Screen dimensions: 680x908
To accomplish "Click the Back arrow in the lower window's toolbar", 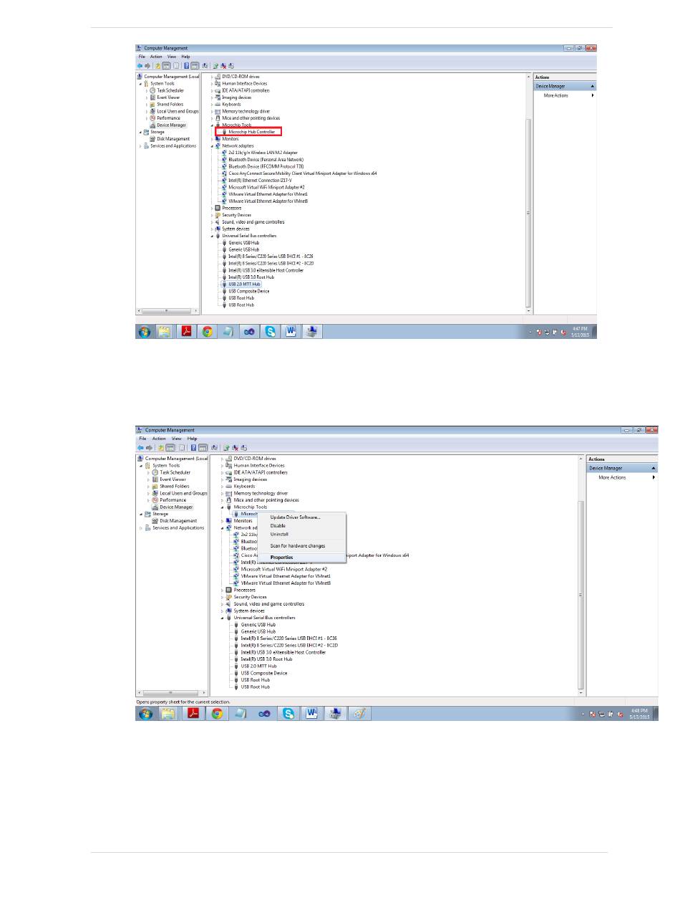I will (x=140, y=447).
